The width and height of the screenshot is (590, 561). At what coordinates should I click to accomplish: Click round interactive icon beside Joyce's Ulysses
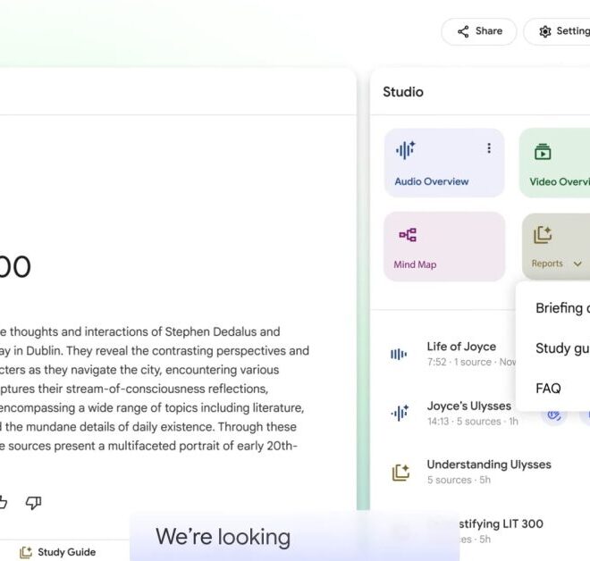(x=554, y=416)
